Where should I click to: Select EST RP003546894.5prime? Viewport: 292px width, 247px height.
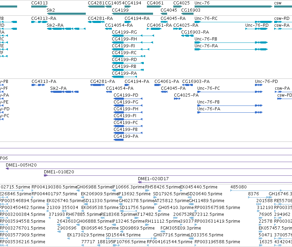point(22,201)
